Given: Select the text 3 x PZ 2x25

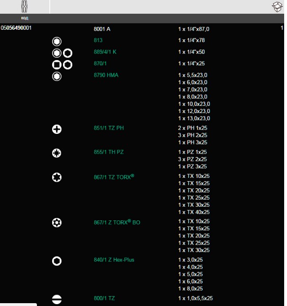Looking at the screenshot, I should point(192,159).
